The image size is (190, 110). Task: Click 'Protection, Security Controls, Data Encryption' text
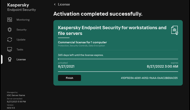tap(81, 46)
